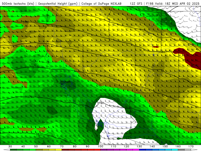
Task: Click the 100 value on the color scale
Action: tap(100, 146)
